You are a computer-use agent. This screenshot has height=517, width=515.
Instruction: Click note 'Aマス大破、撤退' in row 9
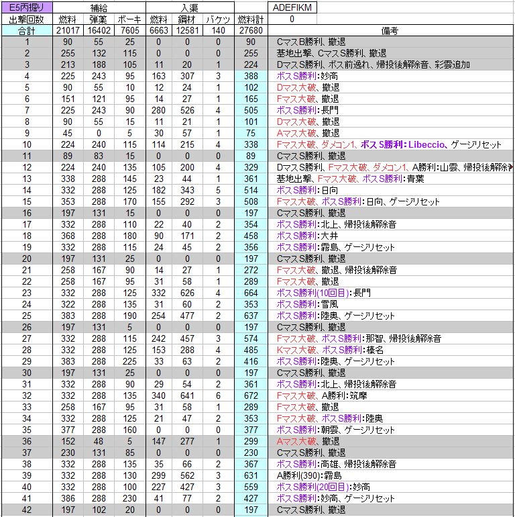pos(308,133)
